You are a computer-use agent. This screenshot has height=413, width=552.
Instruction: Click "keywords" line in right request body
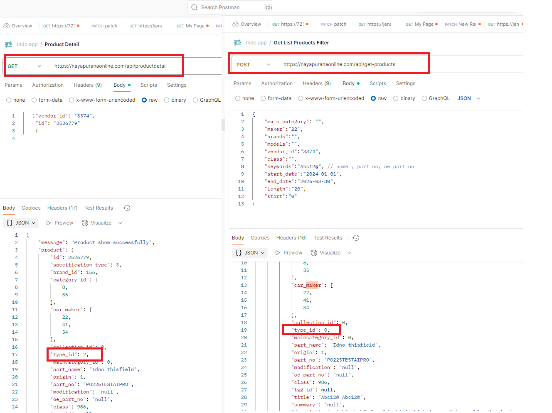click(x=339, y=166)
